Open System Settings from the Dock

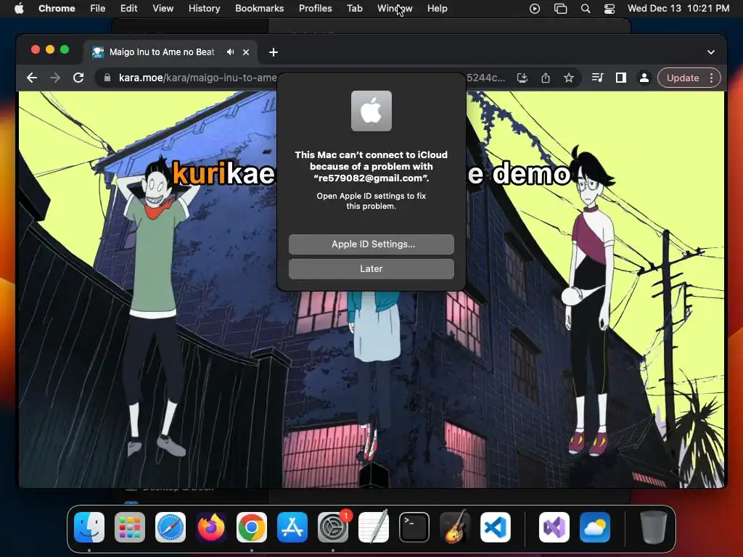[x=332, y=527]
